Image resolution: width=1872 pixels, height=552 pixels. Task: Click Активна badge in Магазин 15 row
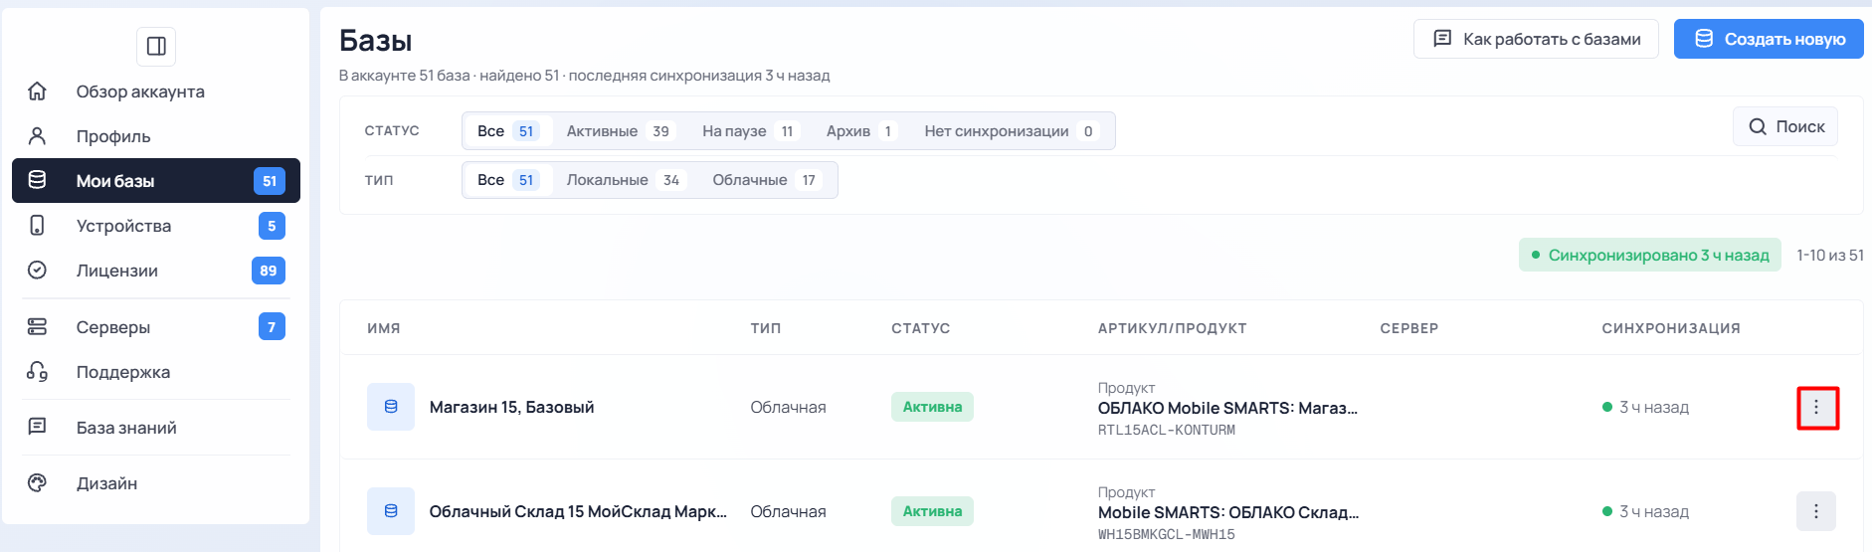pyautogui.click(x=932, y=407)
